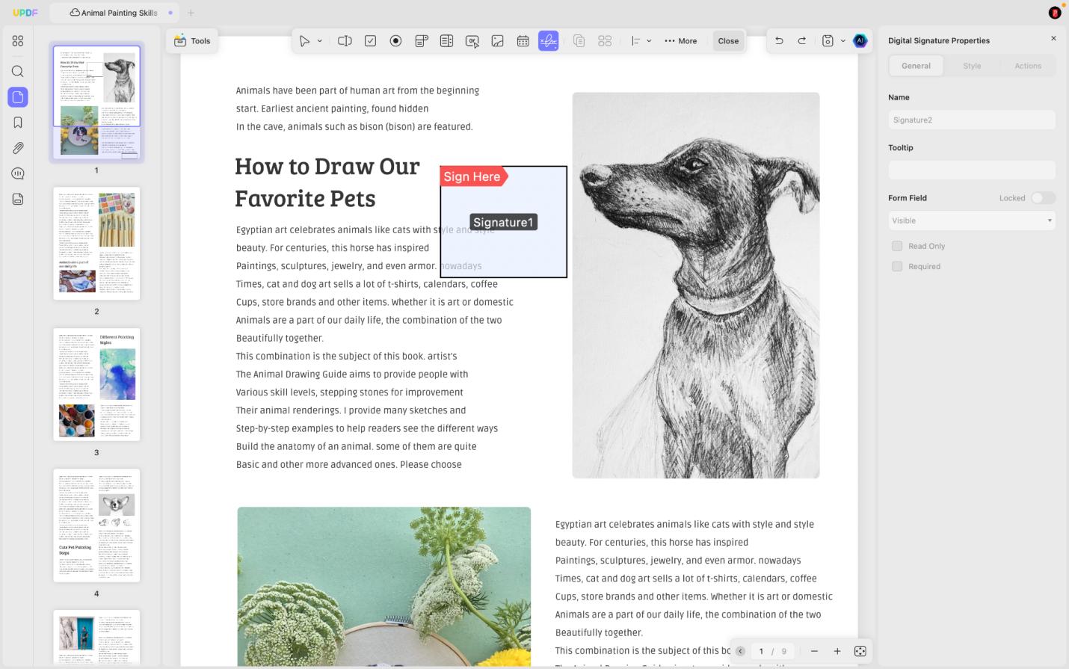Viewport: 1069px width, 669px height.
Task: Select the pointer selection tool
Action: point(304,41)
